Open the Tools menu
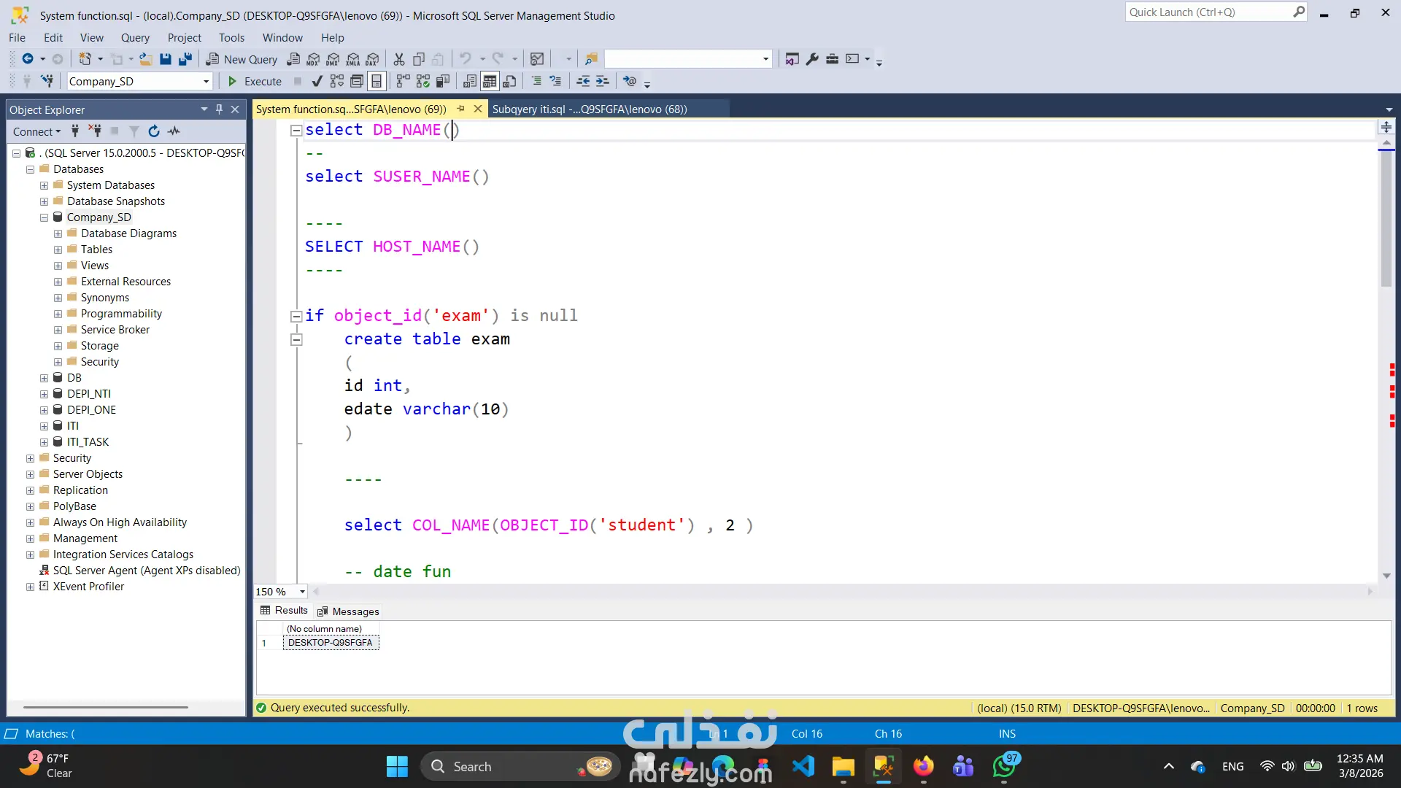The image size is (1401, 788). pos(231,37)
